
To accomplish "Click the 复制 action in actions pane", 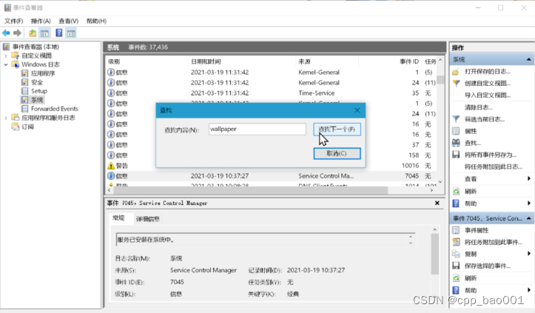I will pyautogui.click(x=471, y=254).
